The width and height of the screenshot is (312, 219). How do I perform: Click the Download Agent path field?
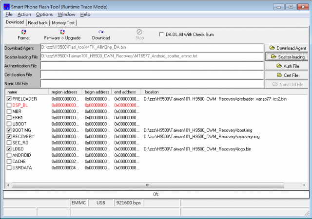(152, 48)
